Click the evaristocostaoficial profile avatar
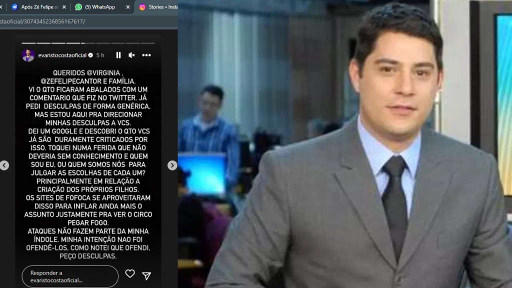The image size is (512, 288). pos(28,55)
